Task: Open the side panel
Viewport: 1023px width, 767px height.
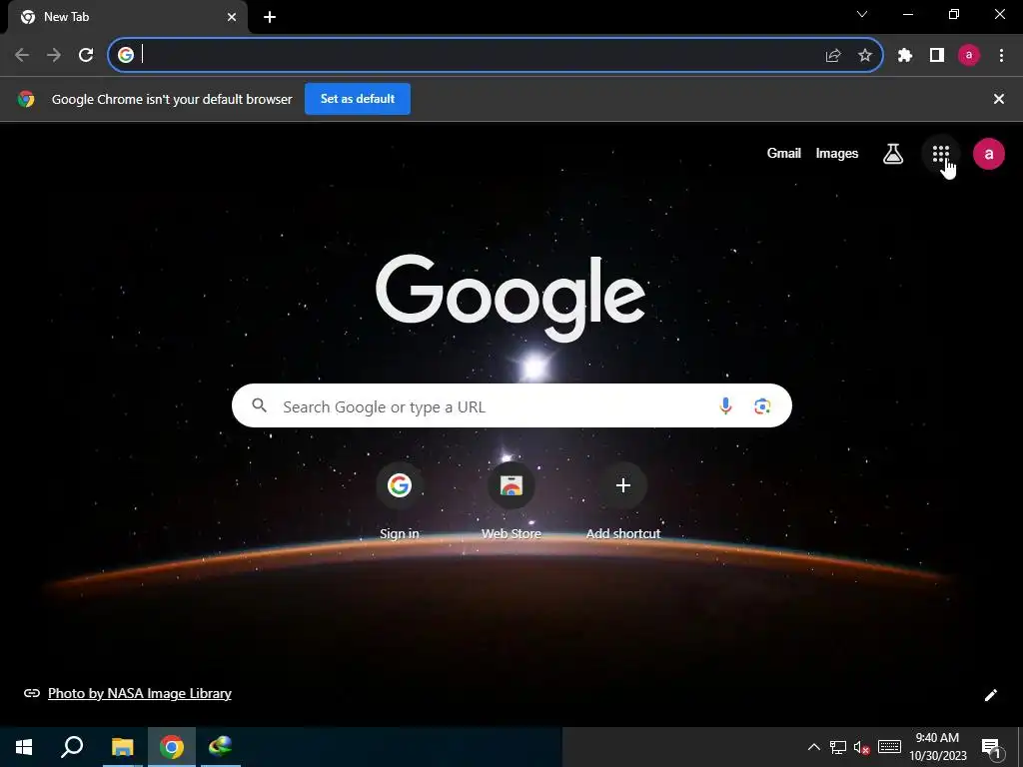Action: [x=937, y=56]
